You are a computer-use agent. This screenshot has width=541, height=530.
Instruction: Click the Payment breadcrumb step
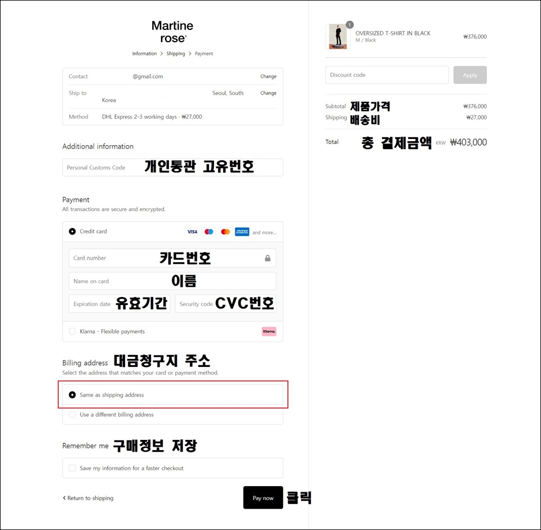pos(204,53)
